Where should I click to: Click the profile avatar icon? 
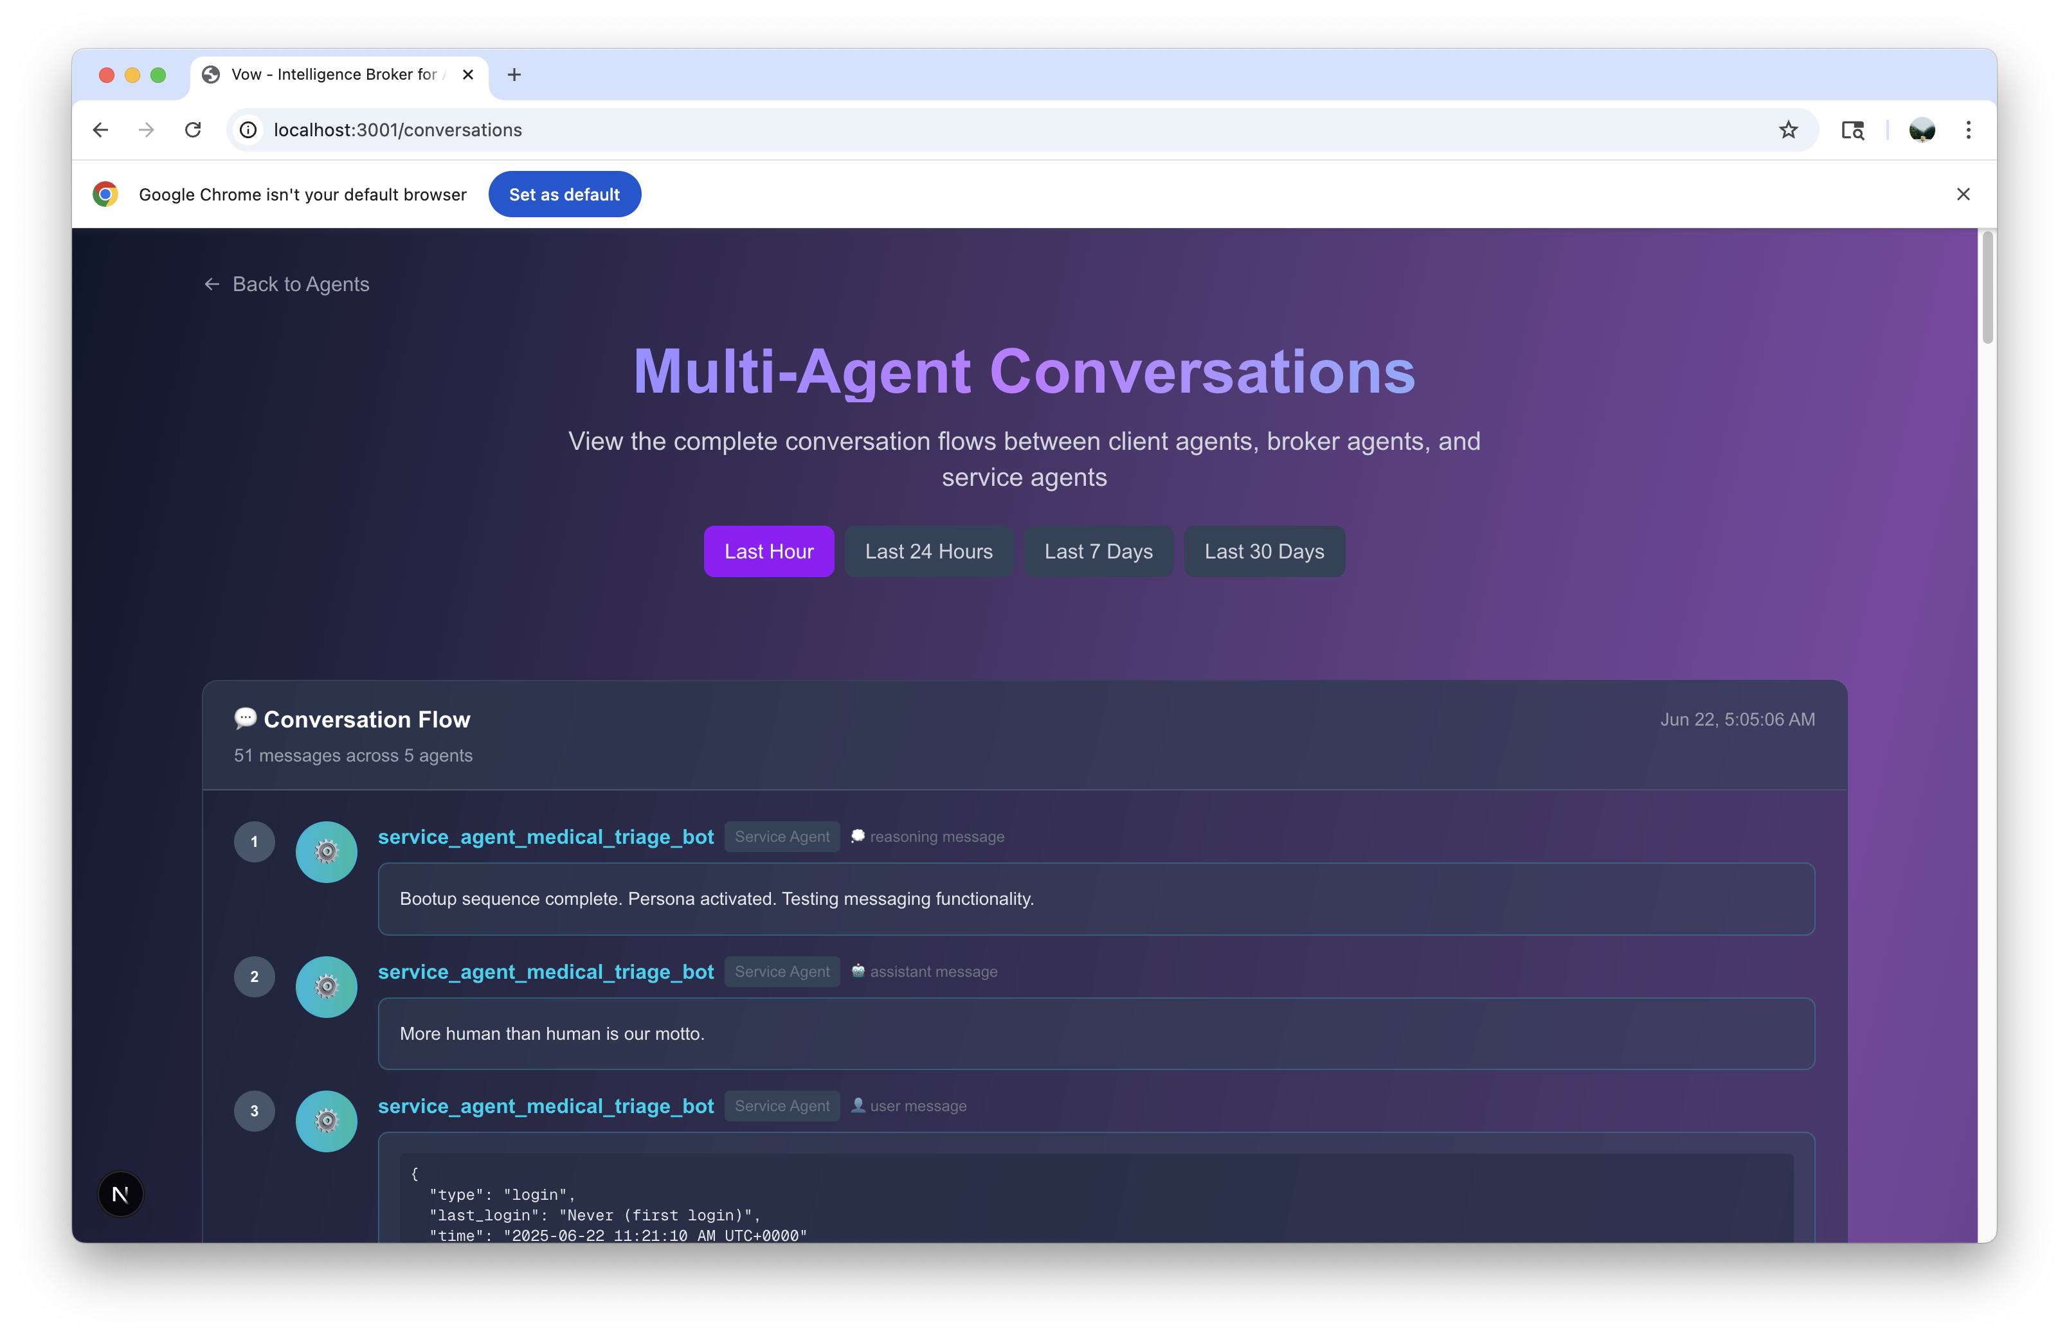[x=1921, y=130]
